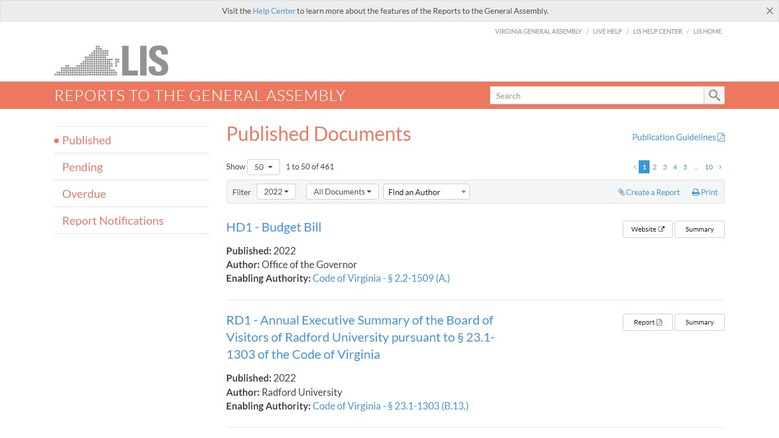Go to page 5 in pagination
The height and width of the screenshot is (438, 779).
pos(685,167)
